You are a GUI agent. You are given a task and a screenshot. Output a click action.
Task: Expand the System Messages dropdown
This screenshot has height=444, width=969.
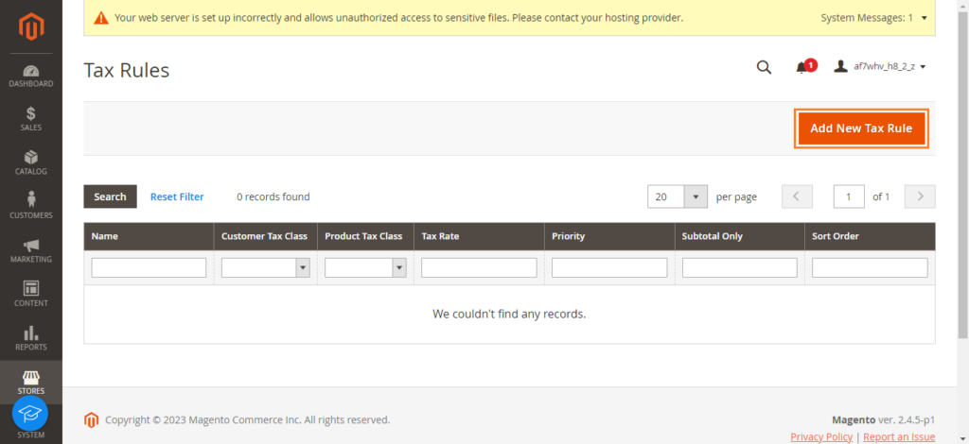873,18
